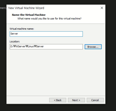Go to previous step with Back
116x111 pixels.
tap(58, 100)
